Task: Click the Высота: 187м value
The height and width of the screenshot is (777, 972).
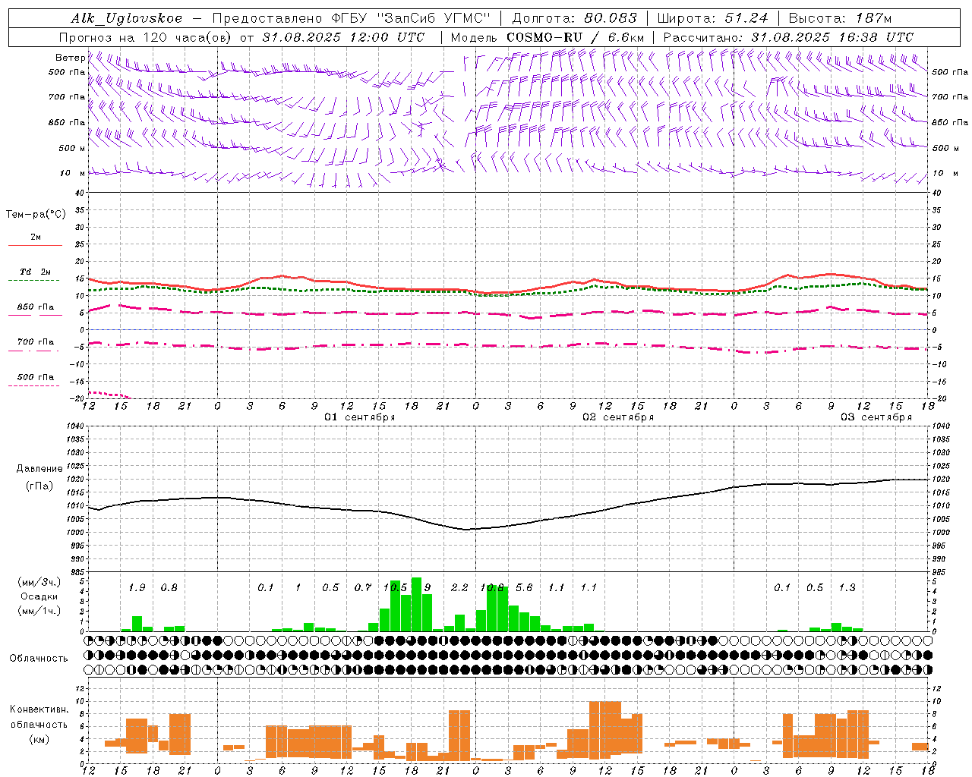Action: (x=840, y=18)
